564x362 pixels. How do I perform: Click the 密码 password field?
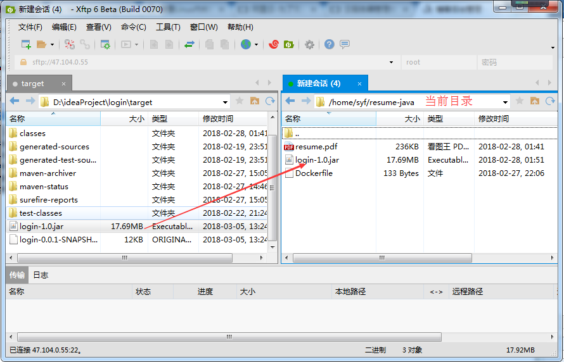point(515,62)
